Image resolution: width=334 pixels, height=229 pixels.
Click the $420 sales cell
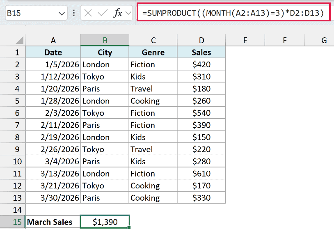tap(201, 64)
